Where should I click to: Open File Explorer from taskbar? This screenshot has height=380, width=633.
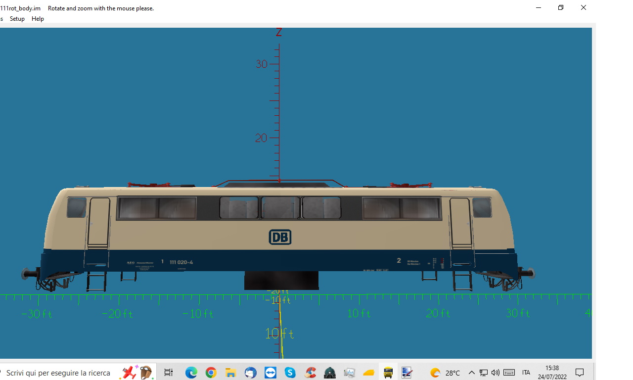[x=230, y=373]
